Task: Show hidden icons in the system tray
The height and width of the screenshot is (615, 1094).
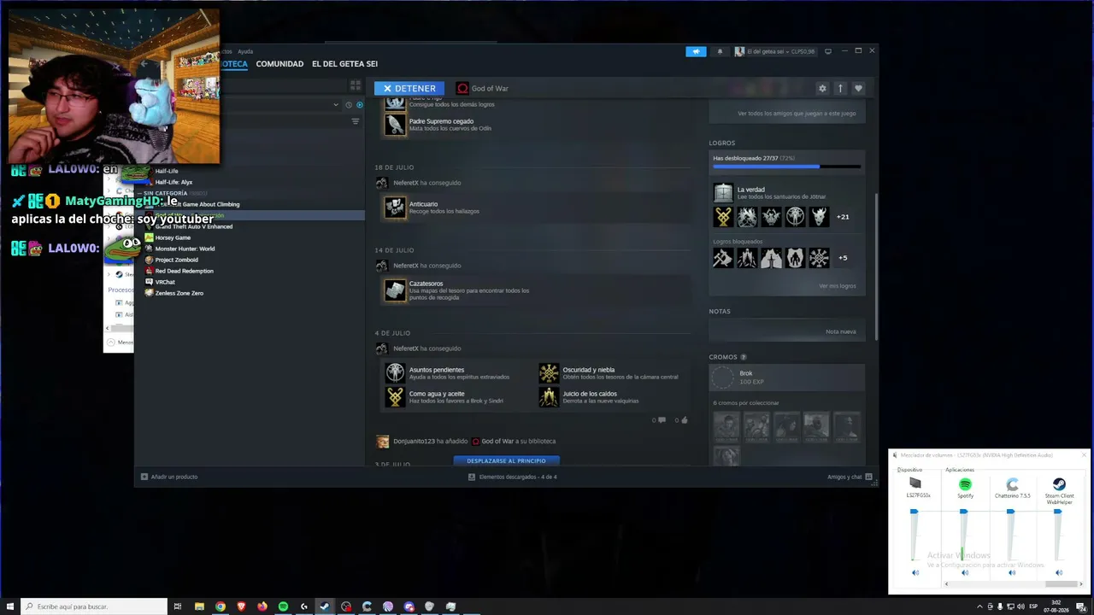Action: tap(979, 606)
